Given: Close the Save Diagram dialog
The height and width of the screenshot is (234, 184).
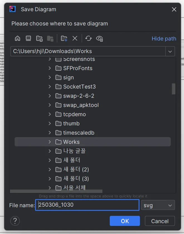Looking at the screenshot, I should (x=174, y=9).
